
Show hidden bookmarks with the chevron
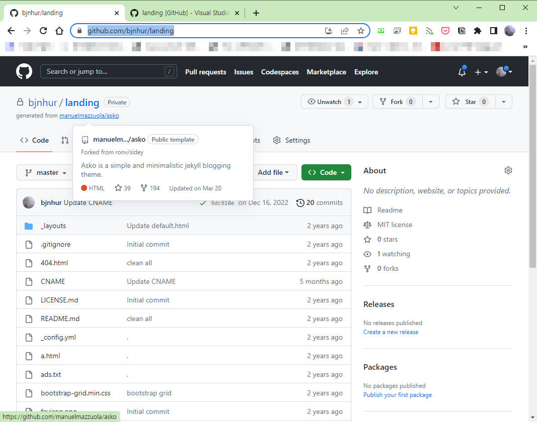[525, 47]
